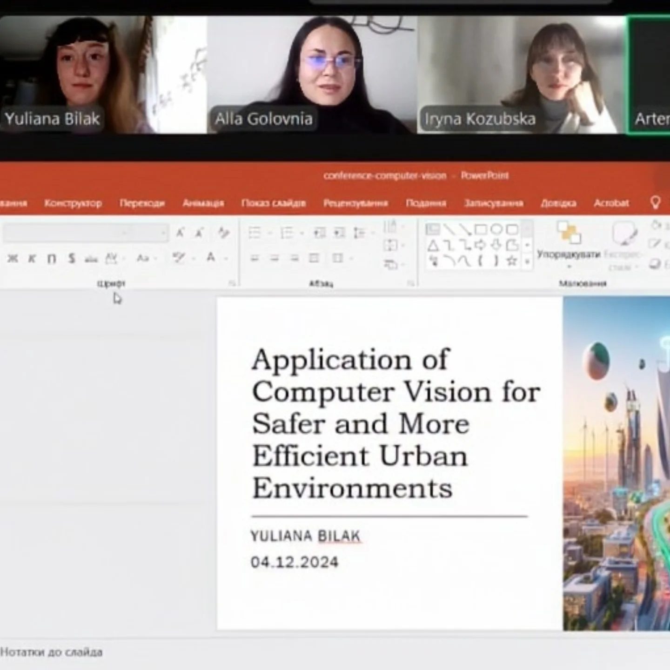Click the text highlight color pen
670x670 pixels.
[178, 258]
